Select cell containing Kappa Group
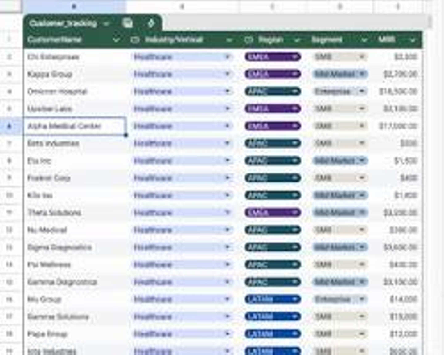444x355 pixels. tap(75, 74)
